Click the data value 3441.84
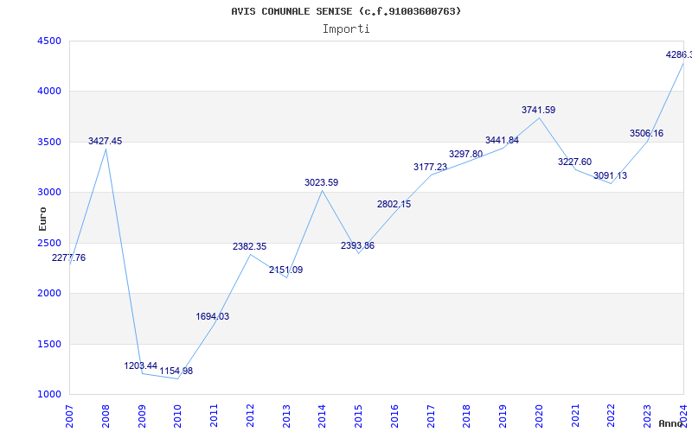The image size is (692, 432). (x=503, y=141)
